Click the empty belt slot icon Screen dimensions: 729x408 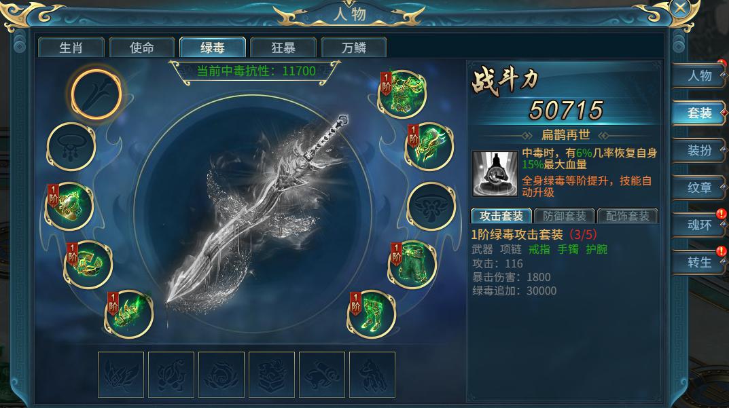coord(431,207)
